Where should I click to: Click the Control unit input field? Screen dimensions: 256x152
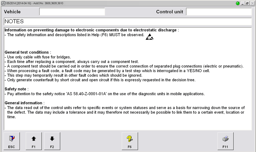pyautogui.click(x=219, y=12)
